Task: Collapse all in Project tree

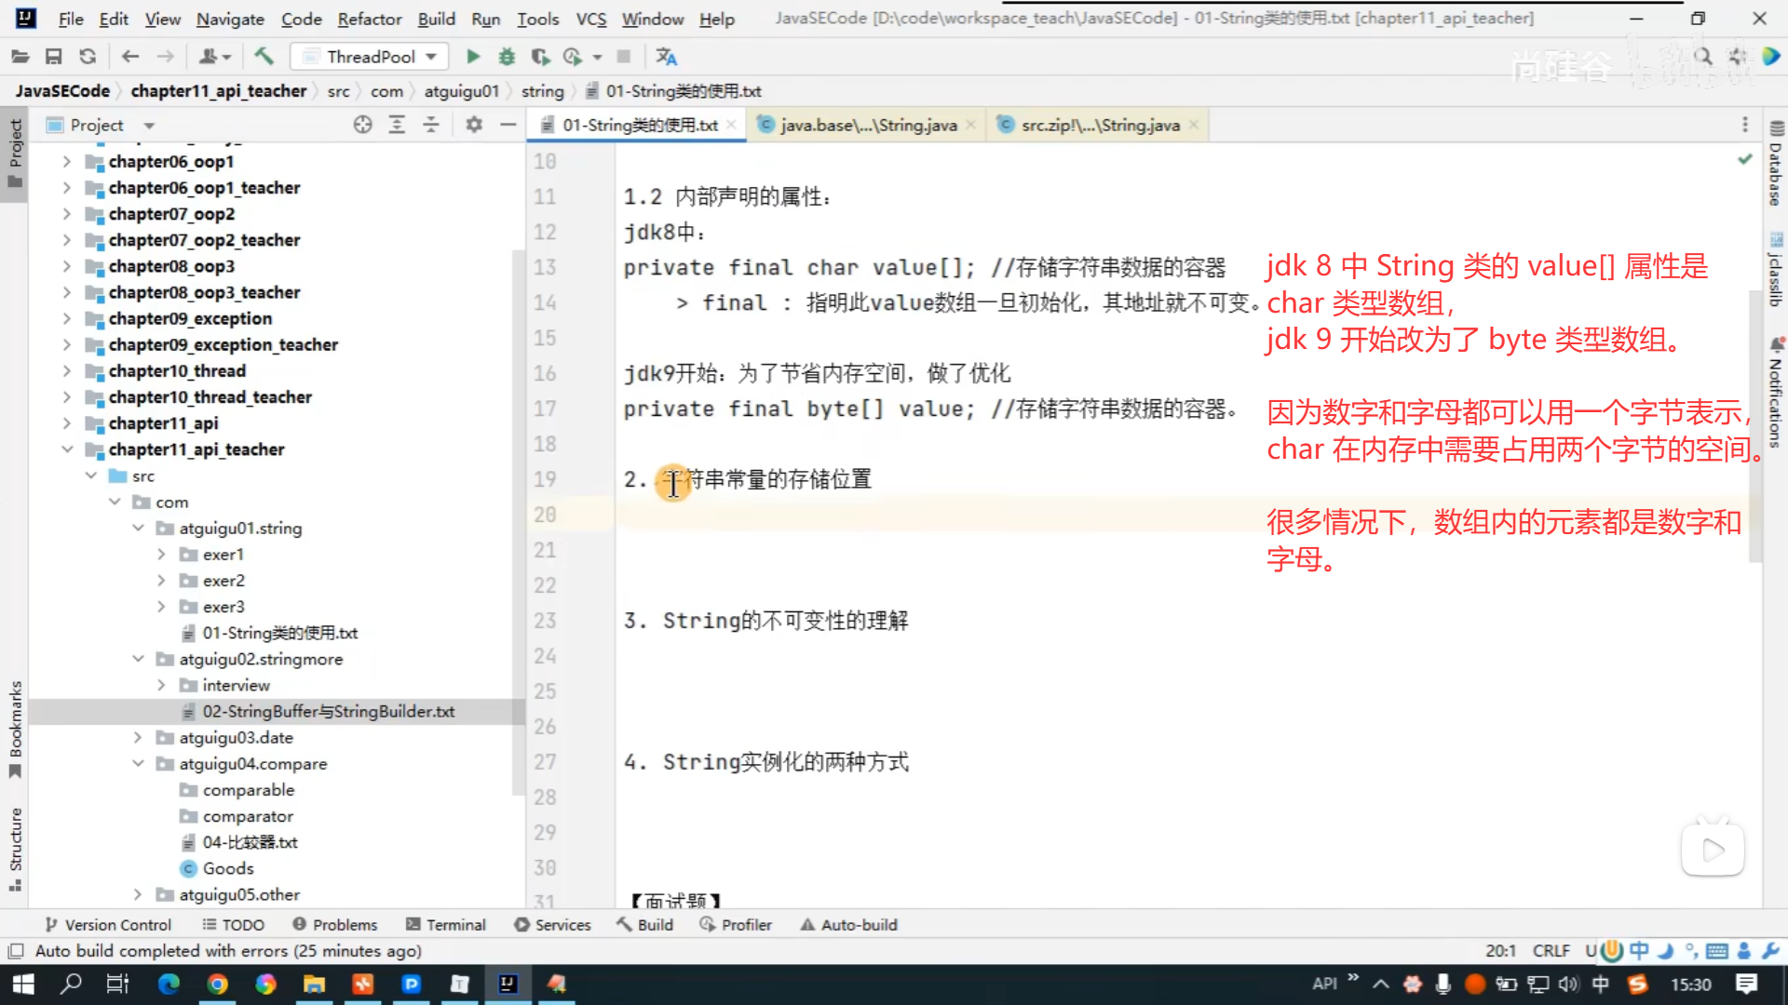Action: pos(430,125)
